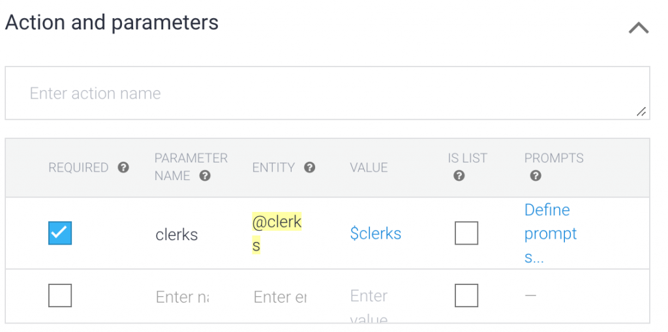Screen dimensions: 668x332
Task: Click the $clerks value link
Action: point(375,234)
